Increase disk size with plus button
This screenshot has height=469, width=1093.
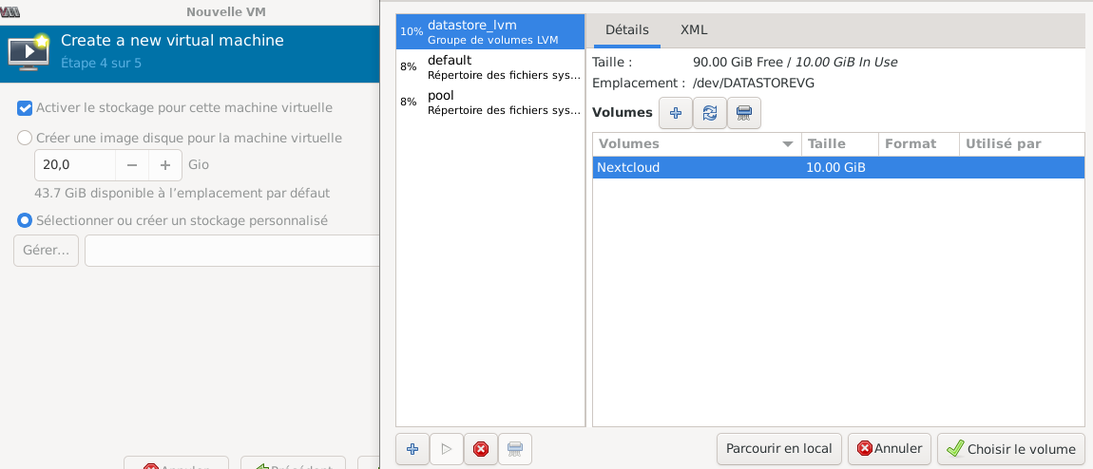165,165
